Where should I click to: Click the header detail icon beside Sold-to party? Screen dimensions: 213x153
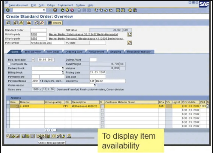tap(129, 34)
